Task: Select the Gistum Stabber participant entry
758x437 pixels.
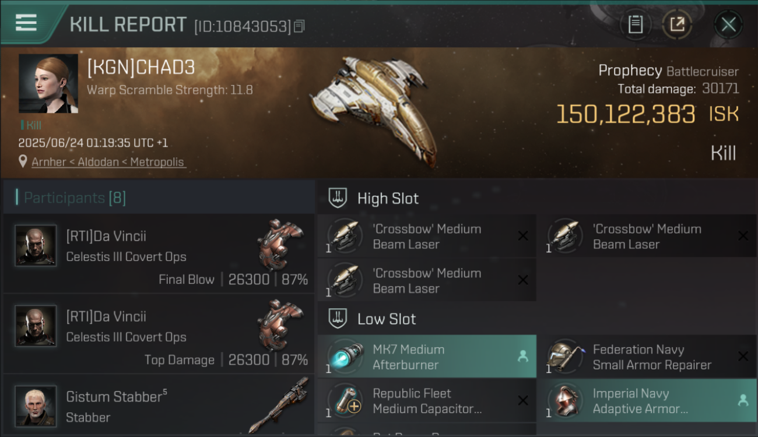Action: (159, 405)
